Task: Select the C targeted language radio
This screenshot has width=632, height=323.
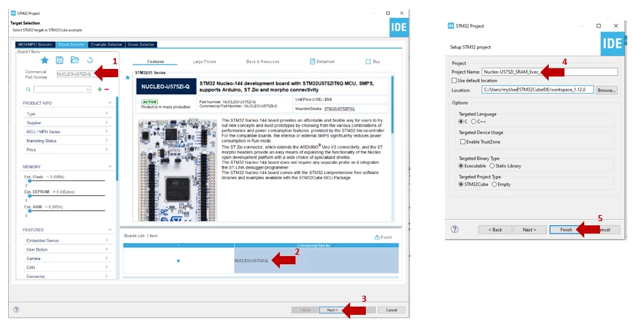Action: click(x=461, y=122)
